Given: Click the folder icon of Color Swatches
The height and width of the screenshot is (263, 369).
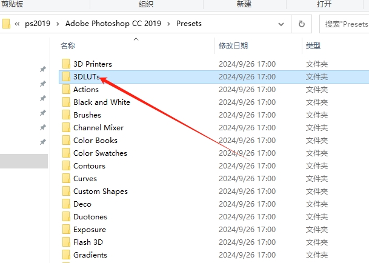Looking at the screenshot, I should (66, 153).
